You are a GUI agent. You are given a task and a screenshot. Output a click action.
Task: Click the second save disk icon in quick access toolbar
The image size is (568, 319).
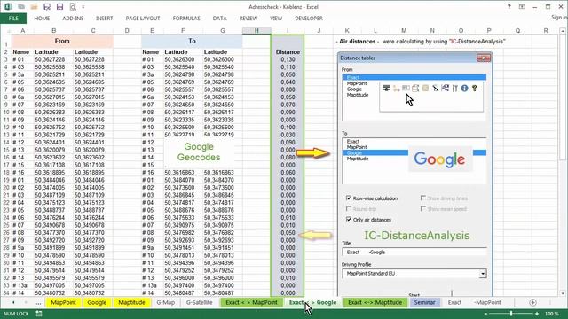(x=59, y=6)
